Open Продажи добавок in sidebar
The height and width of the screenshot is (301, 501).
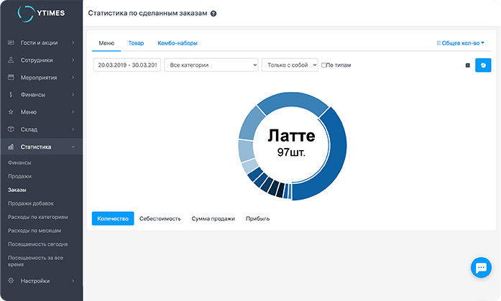coord(30,203)
